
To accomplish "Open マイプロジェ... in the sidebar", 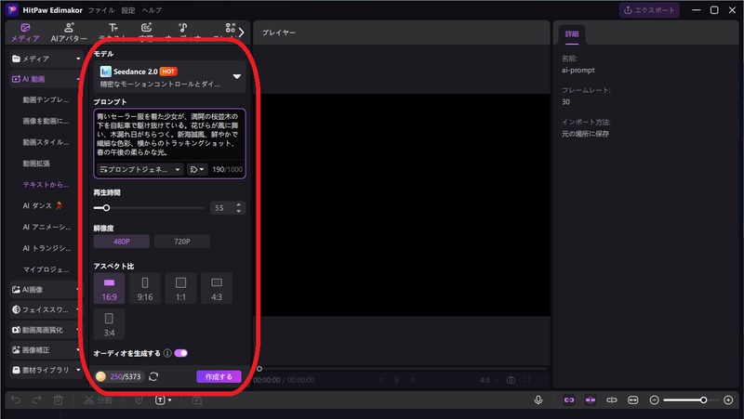I will (x=46, y=269).
